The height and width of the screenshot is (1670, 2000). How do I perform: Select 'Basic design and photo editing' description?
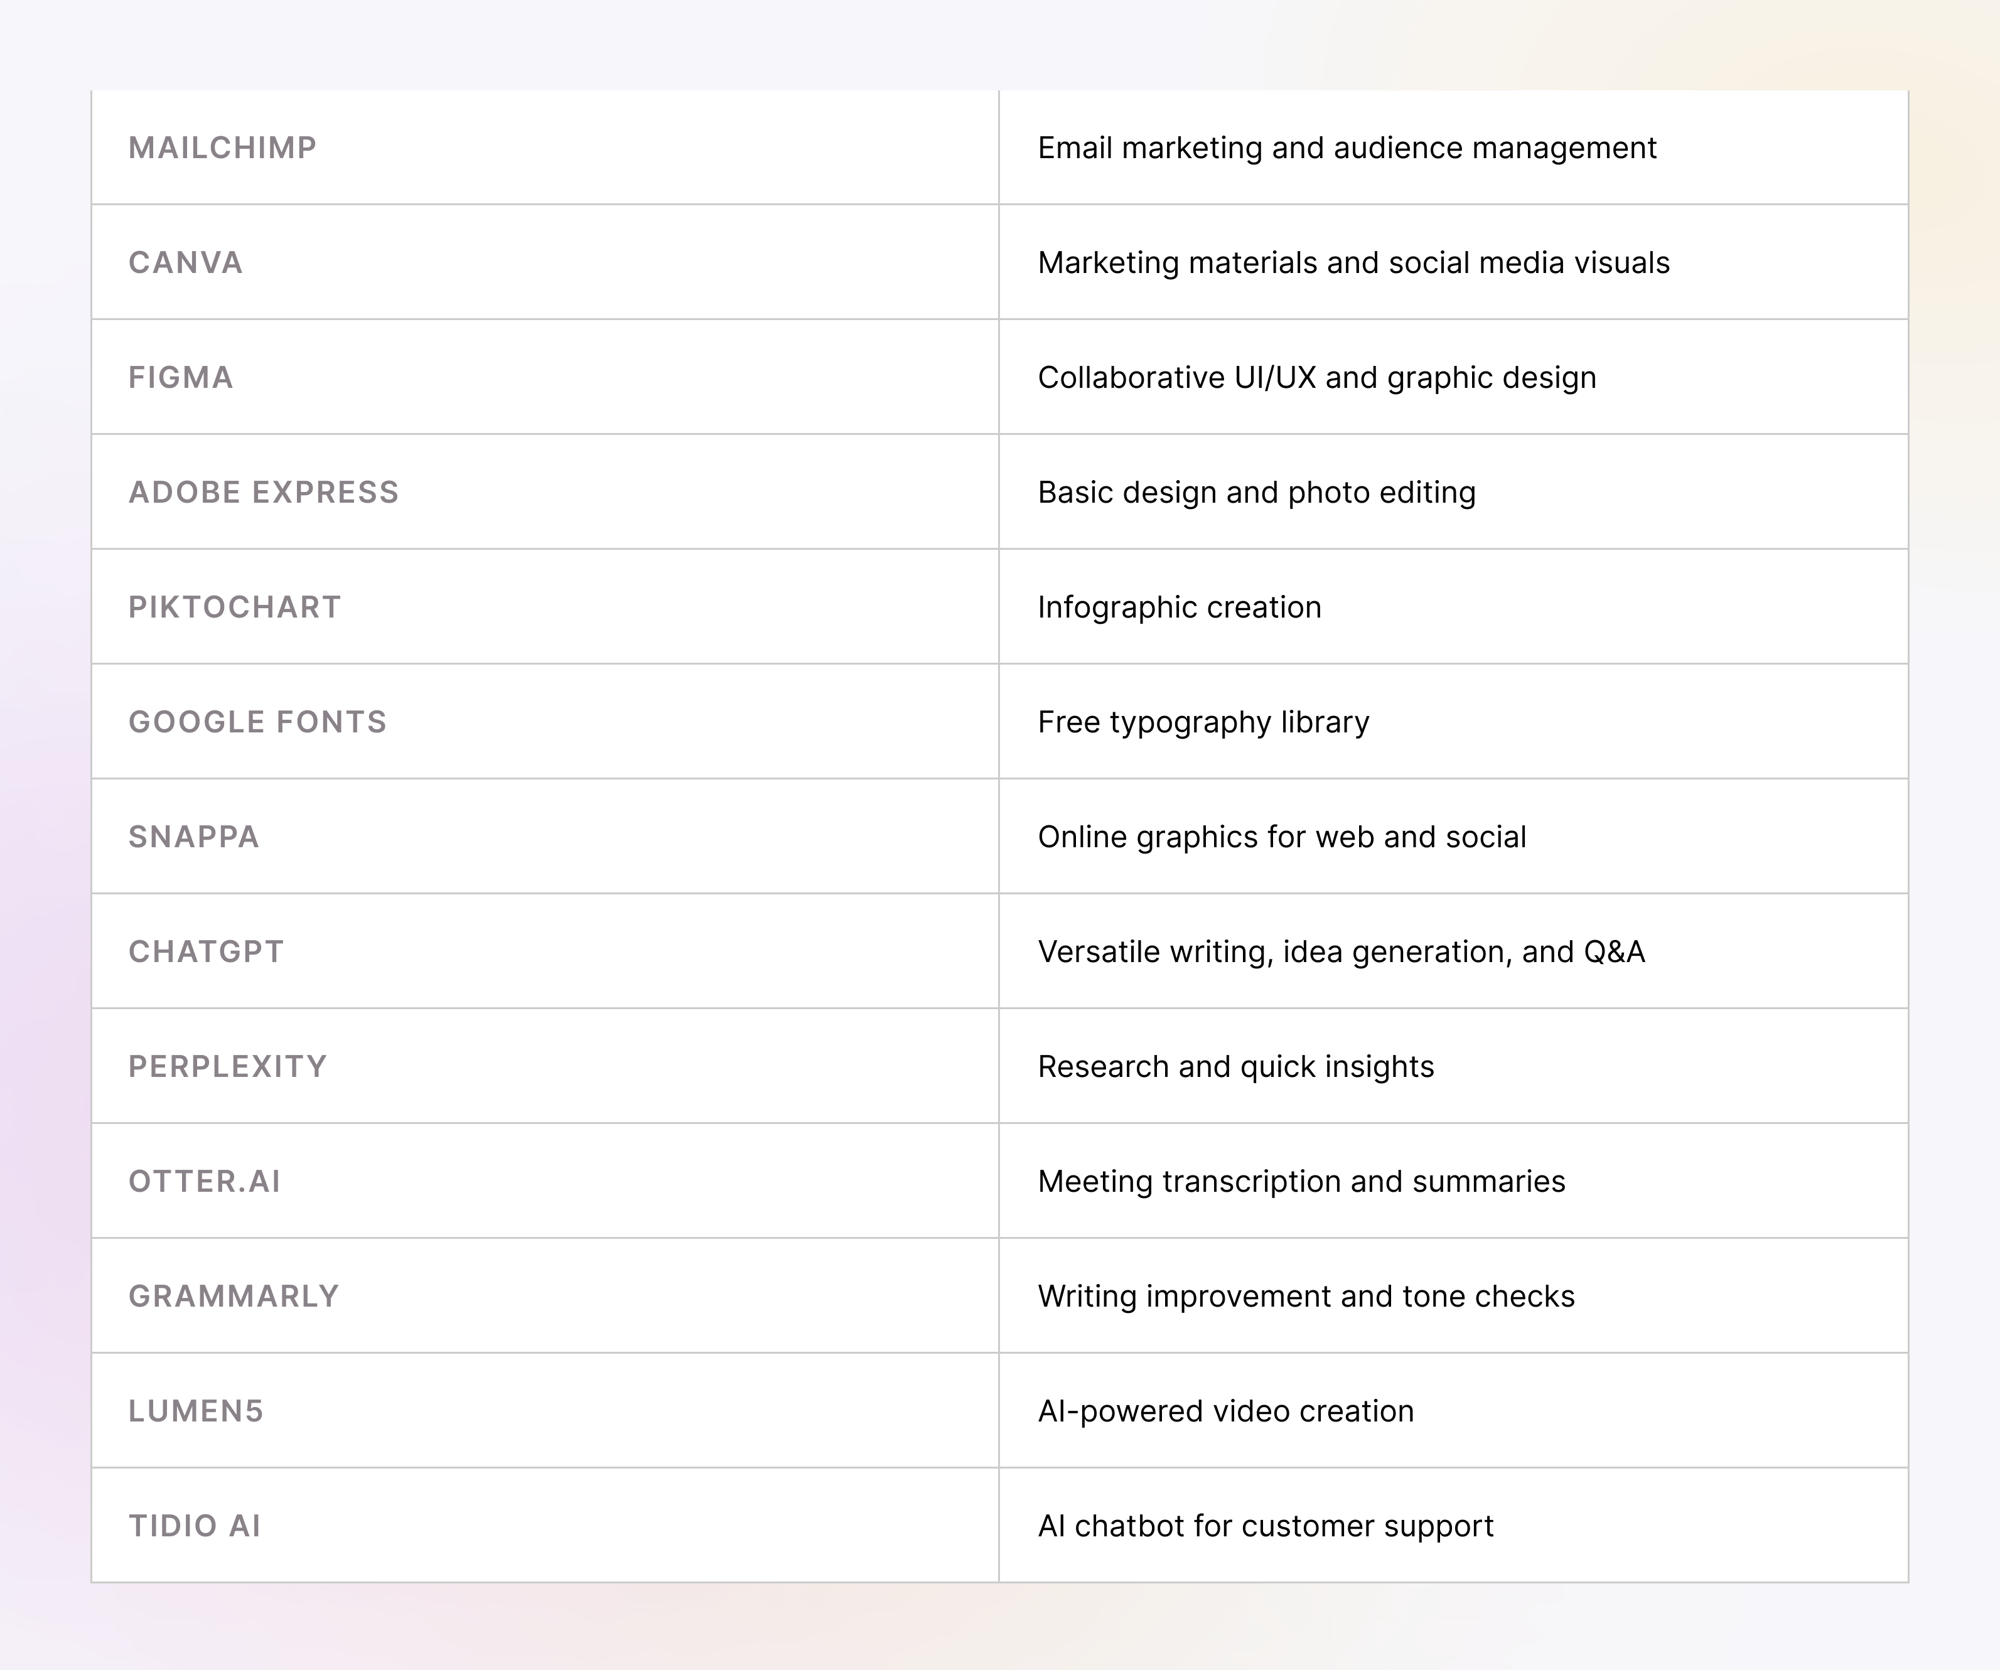(x=1257, y=493)
